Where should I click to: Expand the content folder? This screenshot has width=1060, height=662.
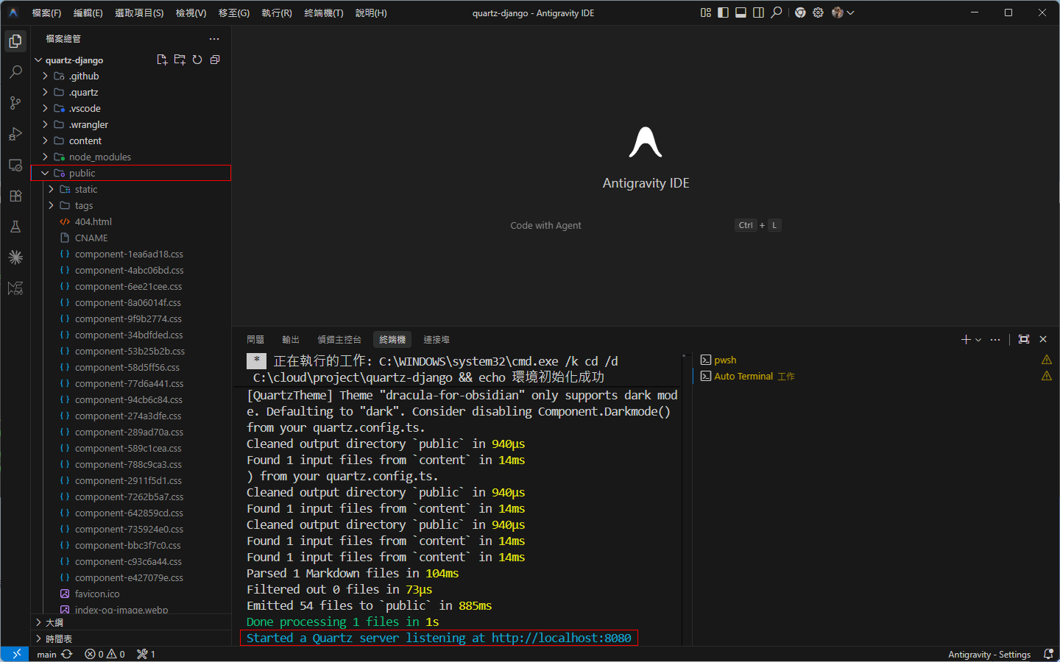coord(131,140)
